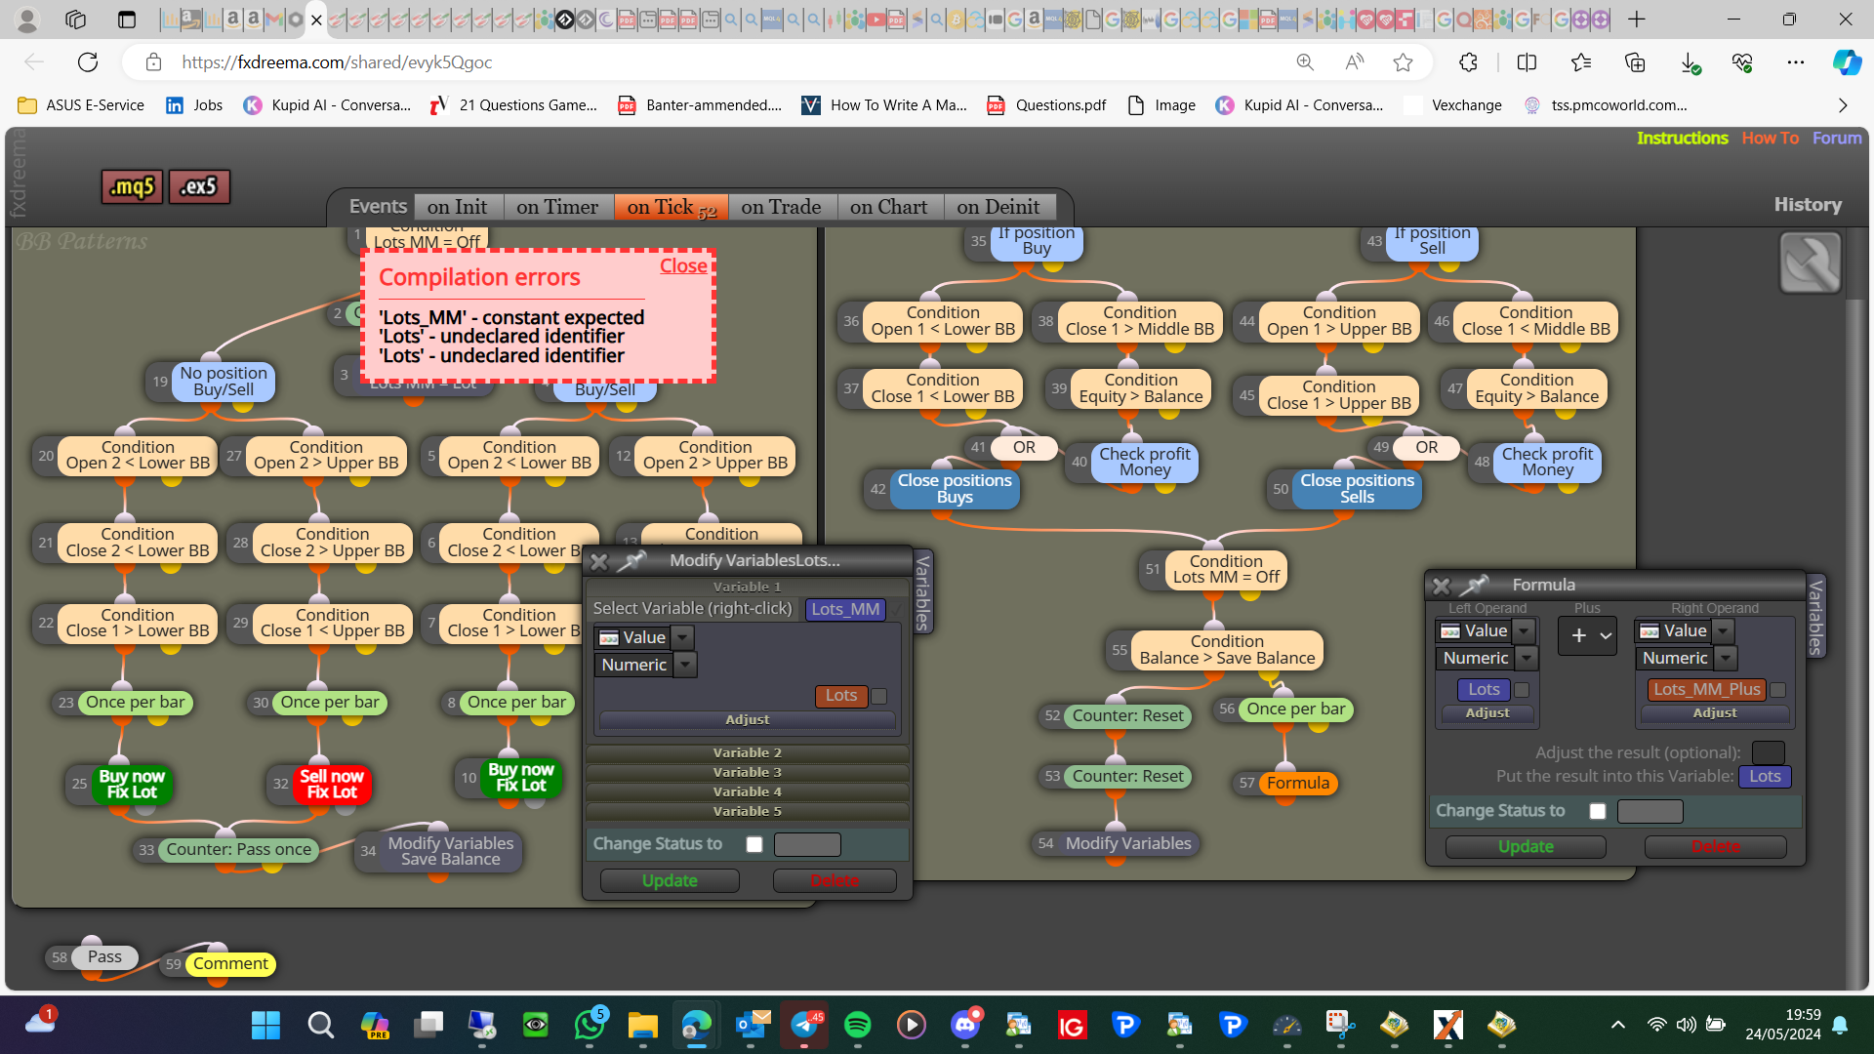Close the Formula dialog with X

[1442, 586]
